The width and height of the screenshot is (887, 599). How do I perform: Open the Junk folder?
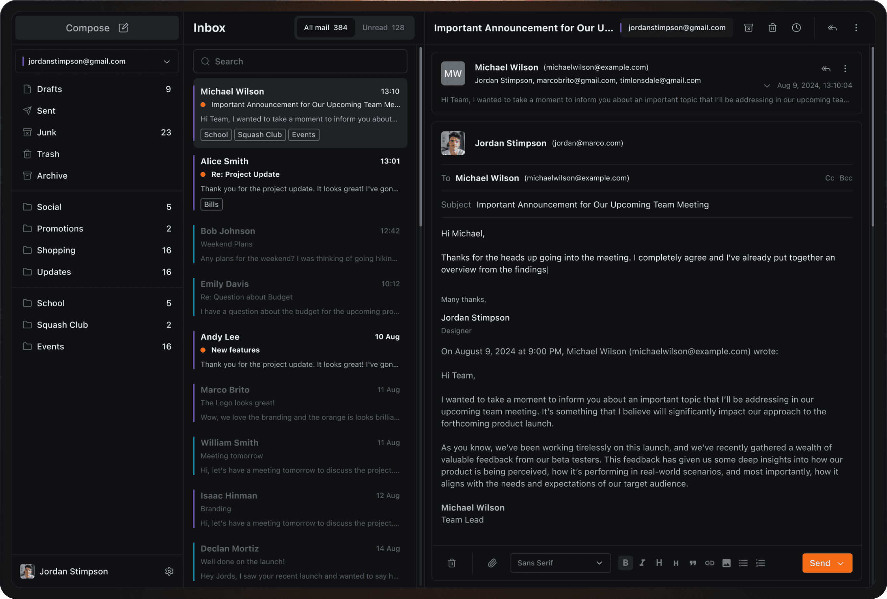[47, 133]
